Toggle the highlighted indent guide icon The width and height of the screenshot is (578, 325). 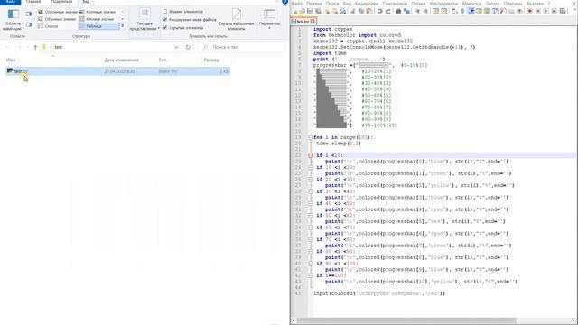click(x=471, y=11)
